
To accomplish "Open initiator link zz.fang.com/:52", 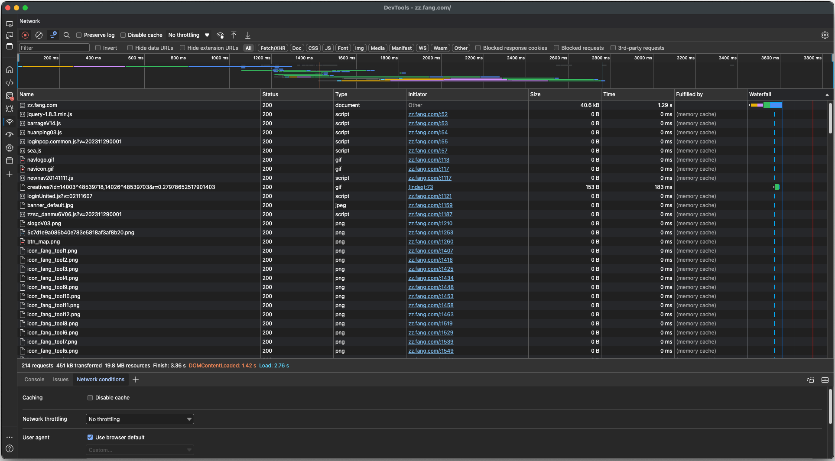I will pyautogui.click(x=428, y=114).
